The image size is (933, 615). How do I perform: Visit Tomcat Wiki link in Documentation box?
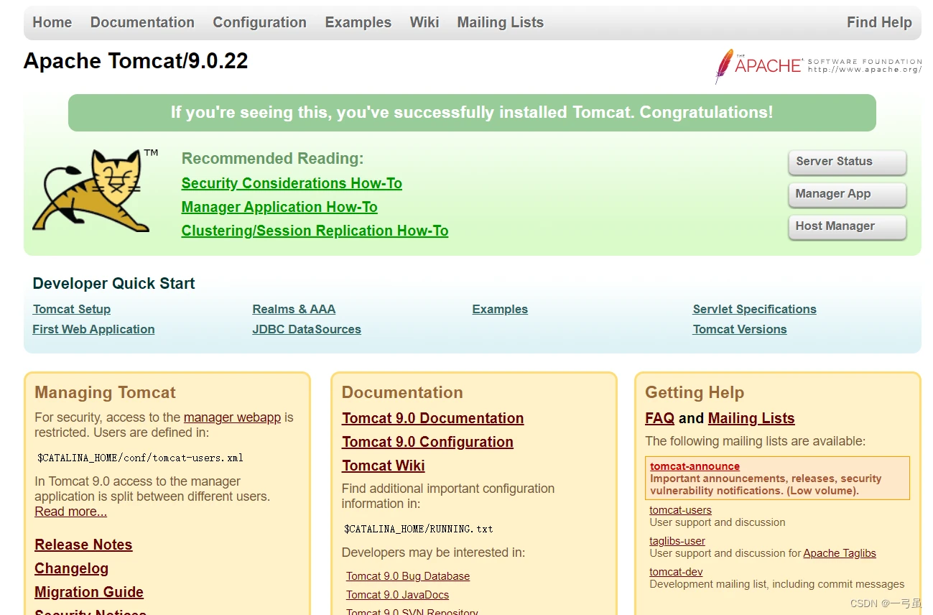(x=383, y=466)
